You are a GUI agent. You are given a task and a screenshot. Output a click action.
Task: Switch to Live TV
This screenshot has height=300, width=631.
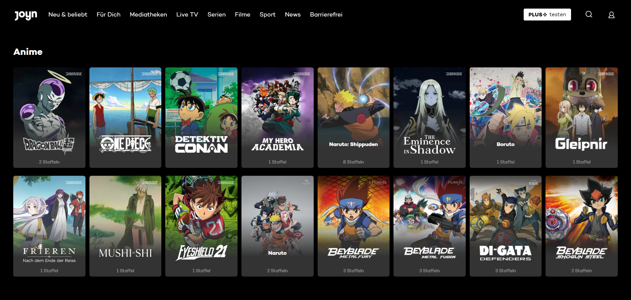pyautogui.click(x=187, y=15)
